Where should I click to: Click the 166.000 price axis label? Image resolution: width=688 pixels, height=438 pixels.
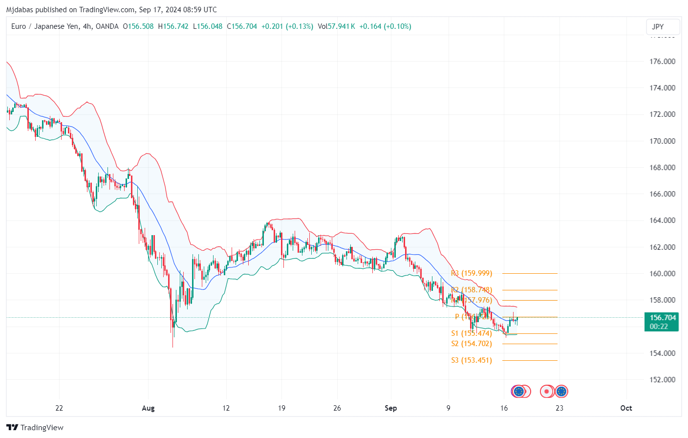(x=663, y=194)
